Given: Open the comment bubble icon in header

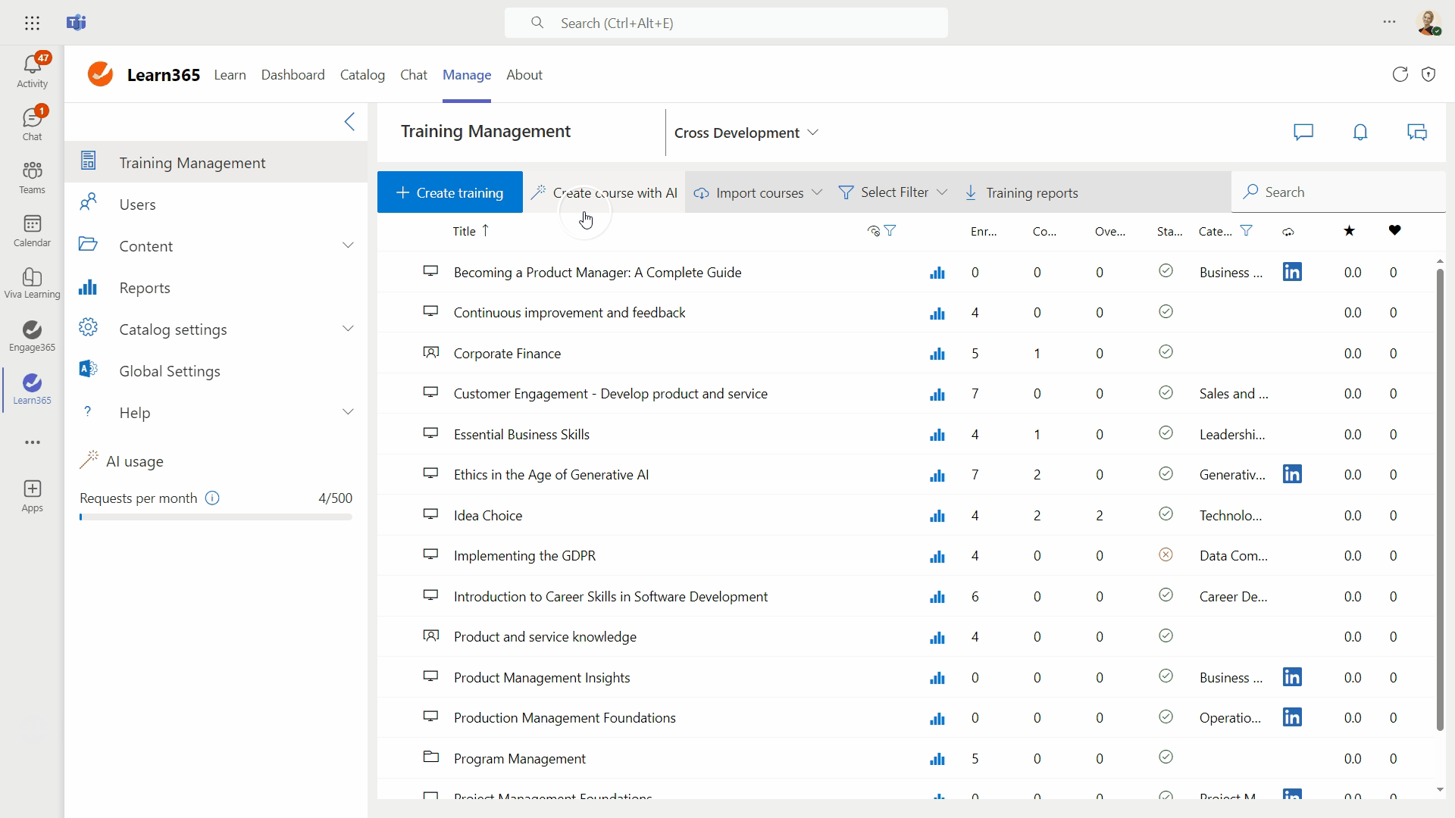Looking at the screenshot, I should 1303,133.
